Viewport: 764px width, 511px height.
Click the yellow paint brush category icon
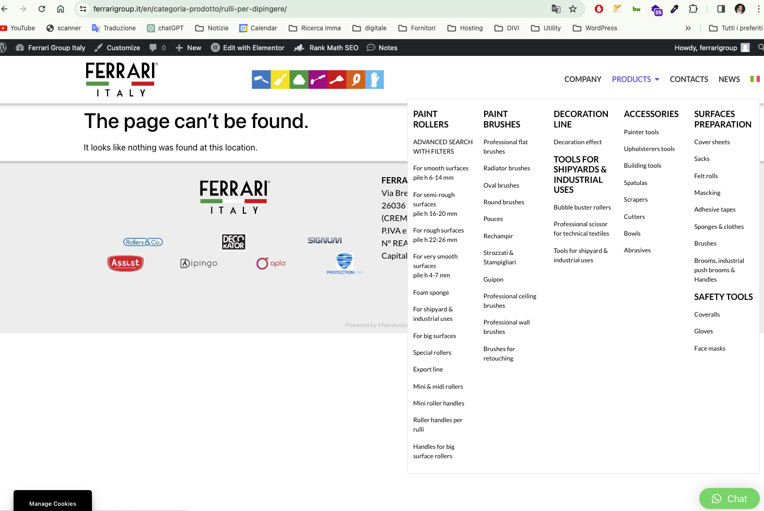[x=280, y=79]
